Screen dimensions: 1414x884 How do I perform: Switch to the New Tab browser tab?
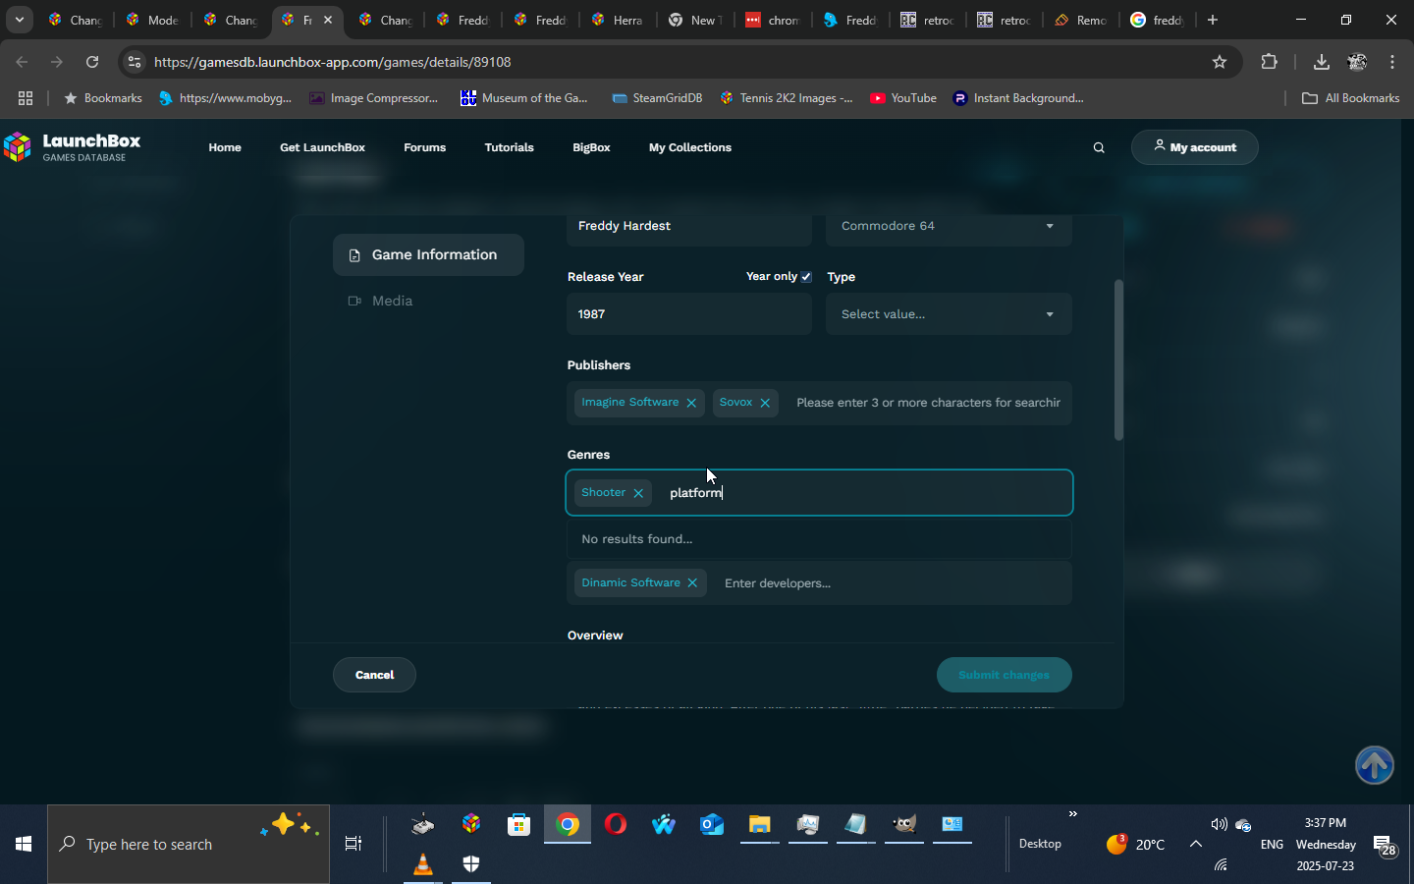[696, 20]
